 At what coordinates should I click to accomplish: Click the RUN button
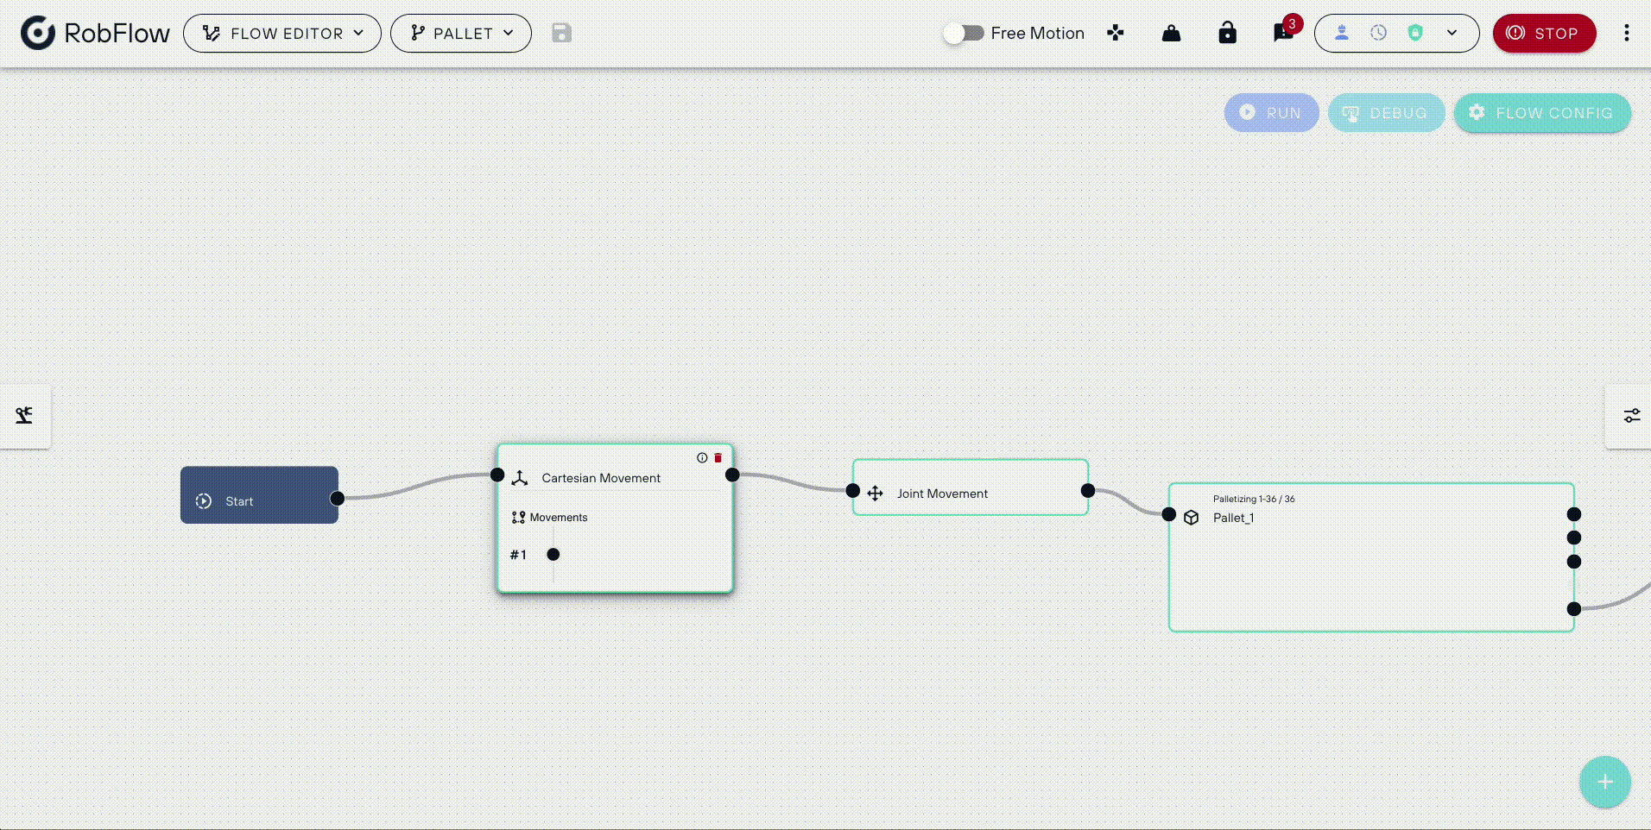tap(1272, 112)
